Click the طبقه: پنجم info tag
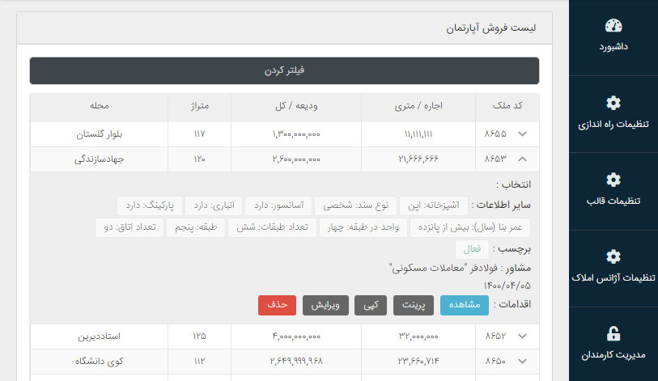 click(x=196, y=228)
